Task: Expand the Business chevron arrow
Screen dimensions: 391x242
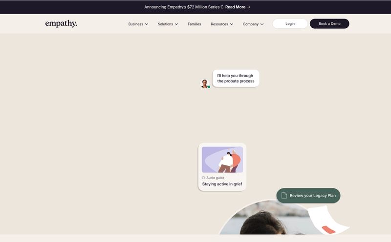Action: [146, 24]
